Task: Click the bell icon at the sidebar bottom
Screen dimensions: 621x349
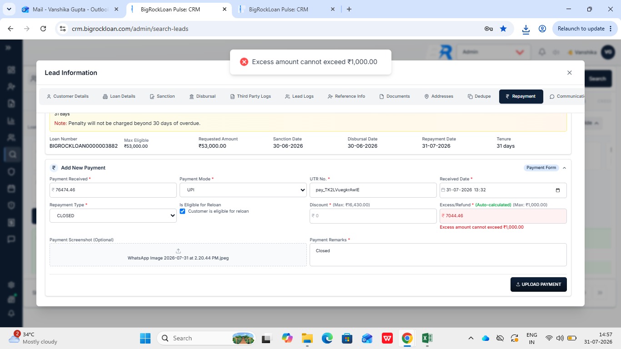Action: click(x=11, y=314)
